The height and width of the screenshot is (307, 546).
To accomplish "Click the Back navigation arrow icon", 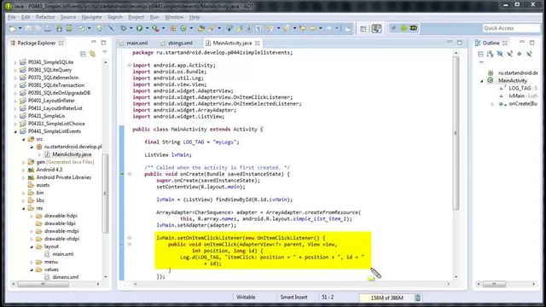I will pyautogui.click(x=313, y=28).
